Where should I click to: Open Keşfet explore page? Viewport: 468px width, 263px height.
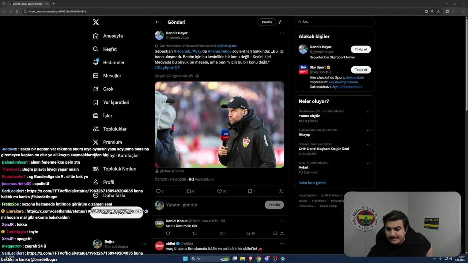[105, 49]
